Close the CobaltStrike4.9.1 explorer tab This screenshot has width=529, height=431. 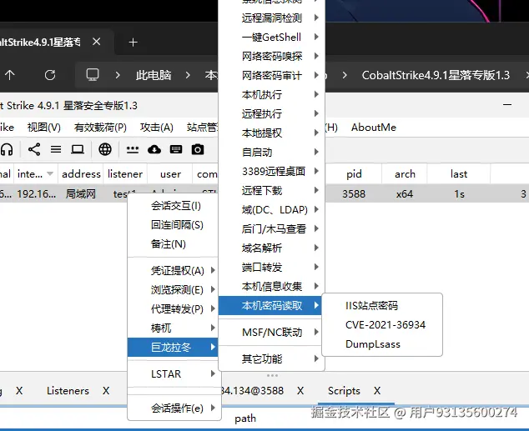tap(97, 42)
